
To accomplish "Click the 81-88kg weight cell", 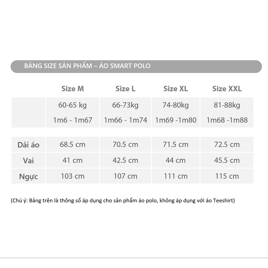I will point(227,105).
